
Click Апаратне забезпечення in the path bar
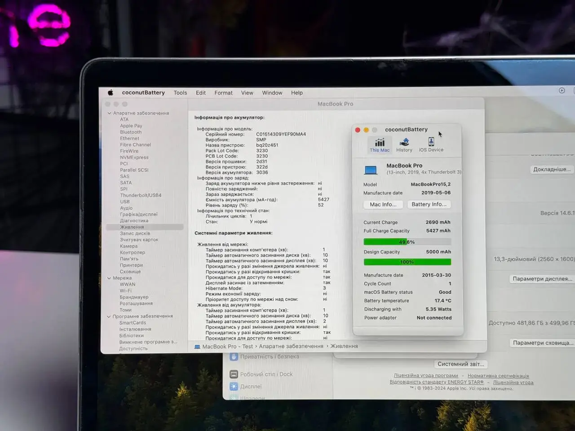291,346
